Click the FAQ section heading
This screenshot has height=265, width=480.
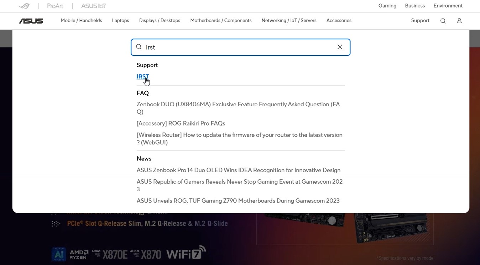tap(143, 93)
